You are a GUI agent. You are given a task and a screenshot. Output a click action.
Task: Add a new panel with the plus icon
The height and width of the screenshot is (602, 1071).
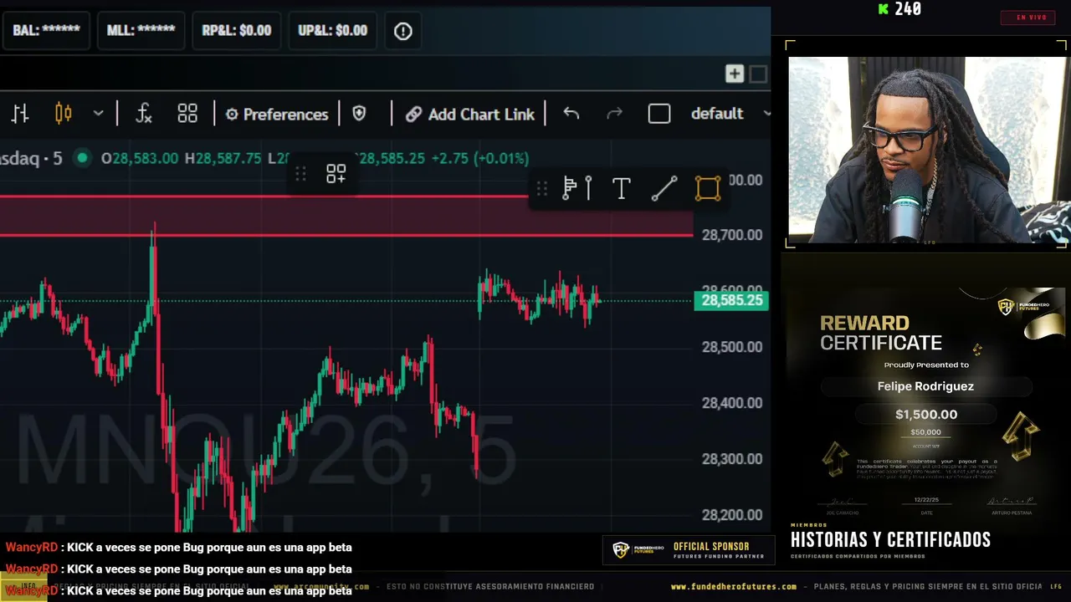(x=735, y=74)
